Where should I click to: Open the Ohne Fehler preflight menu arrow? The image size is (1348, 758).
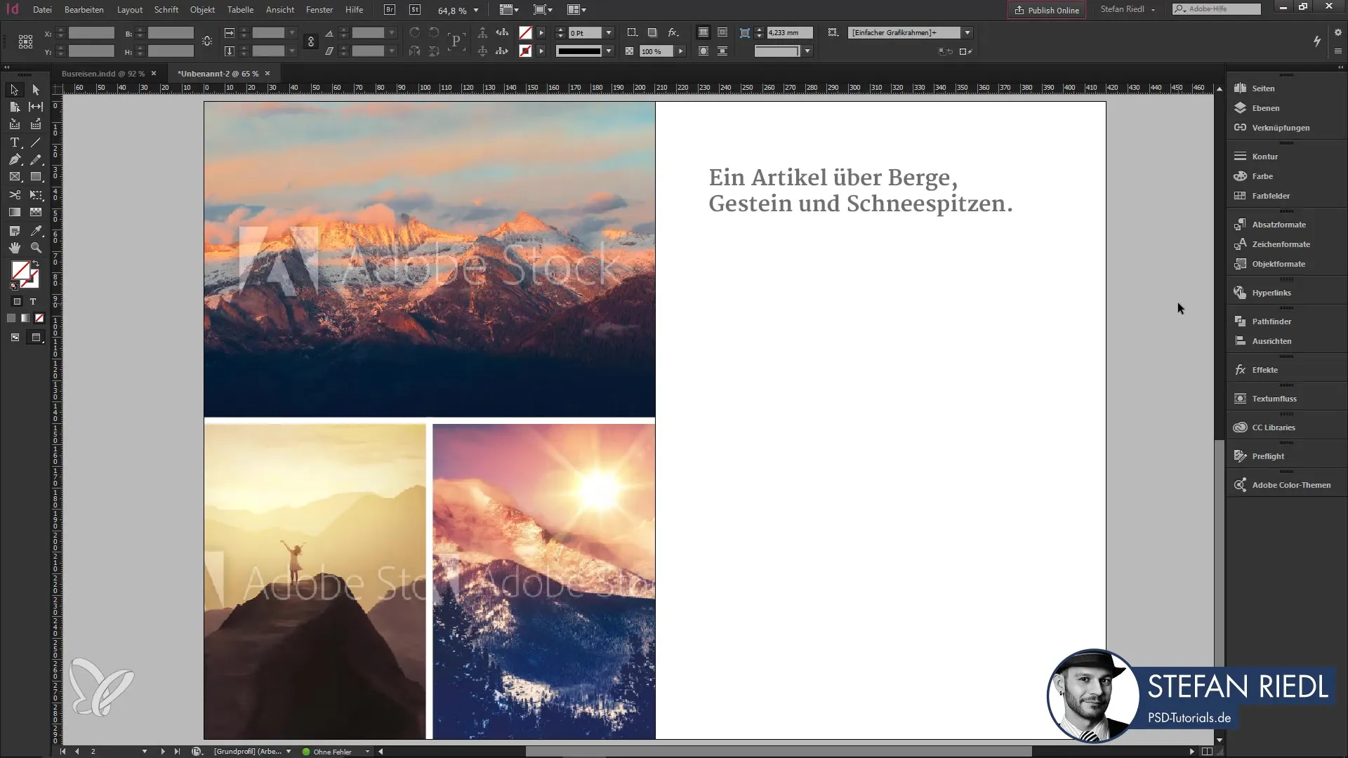click(367, 751)
